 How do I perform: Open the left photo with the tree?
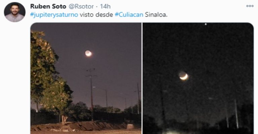[x=86, y=78]
